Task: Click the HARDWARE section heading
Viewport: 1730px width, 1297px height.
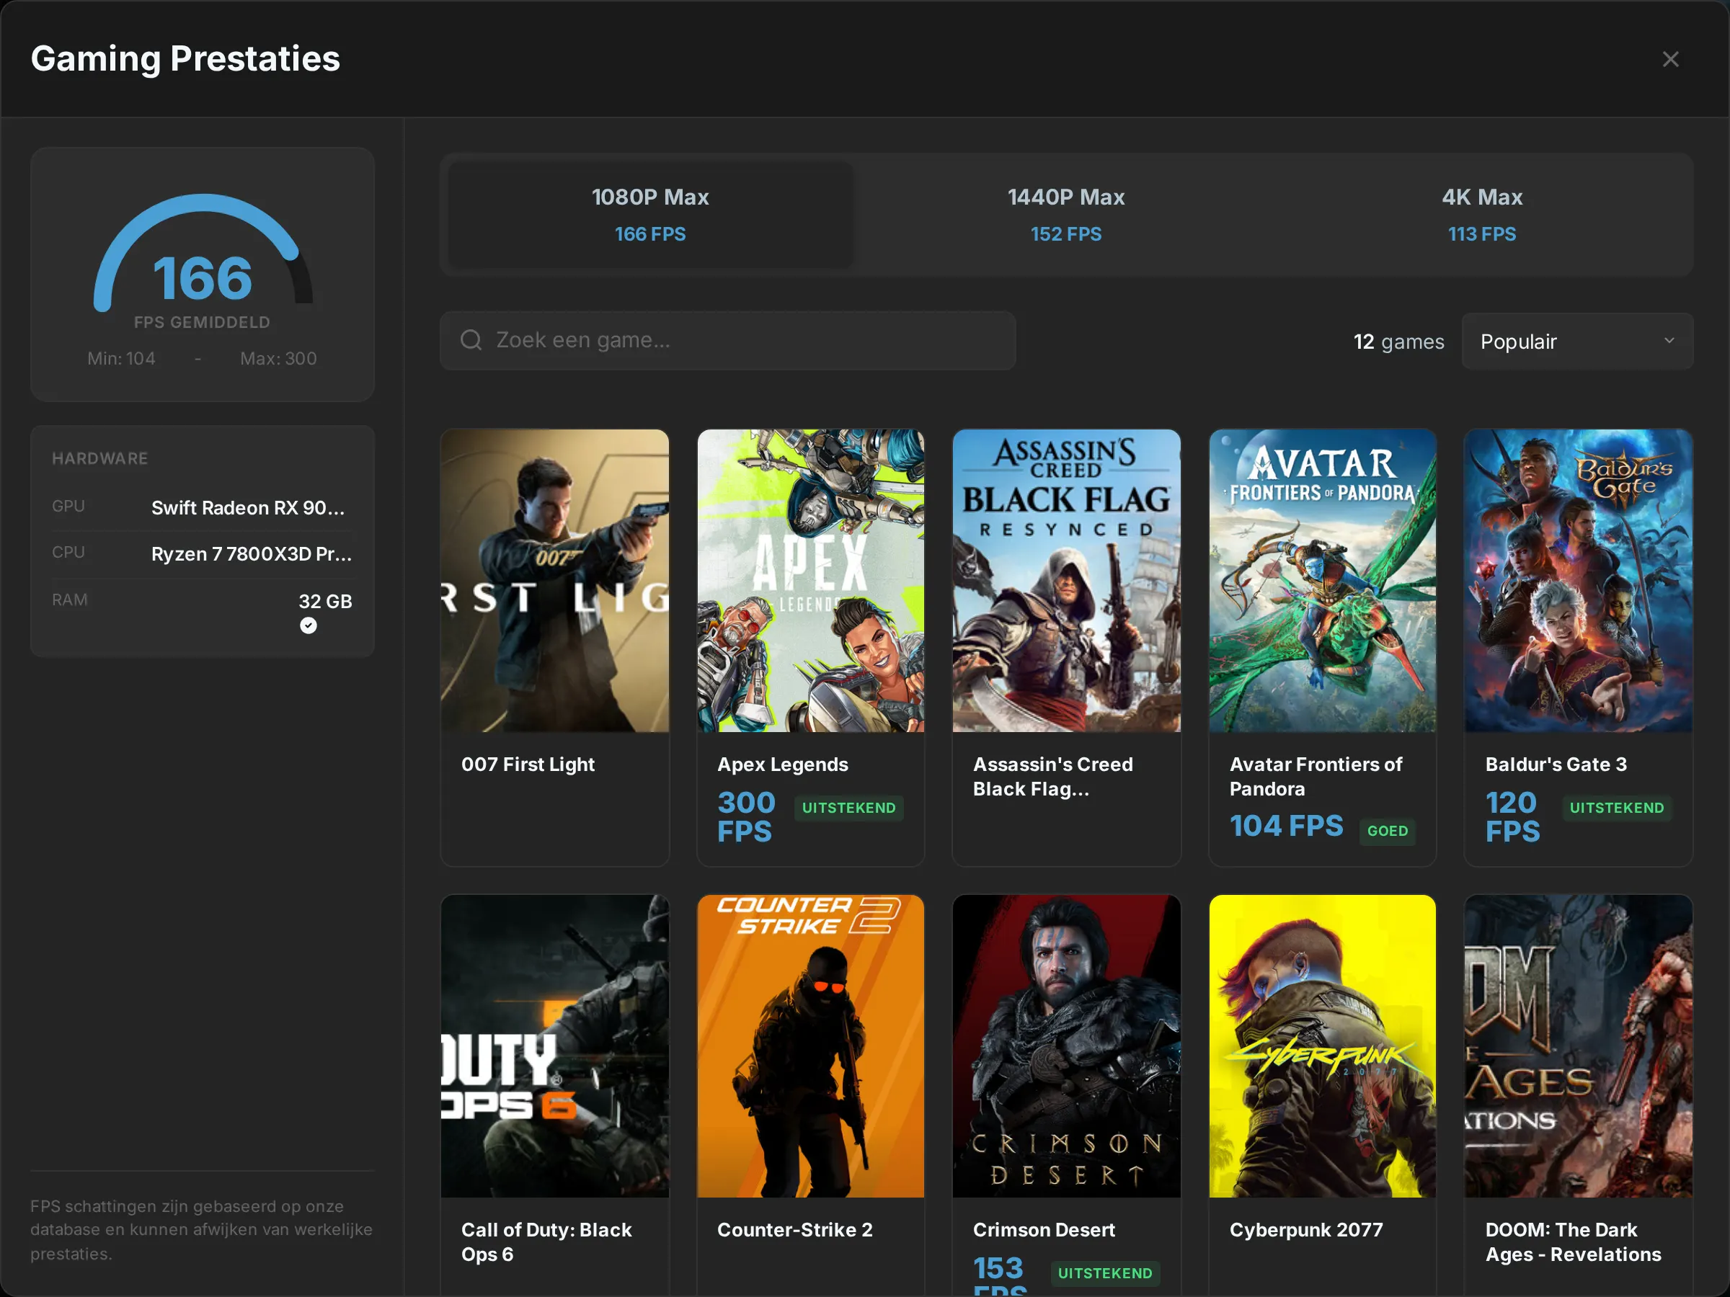Action: click(100, 459)
